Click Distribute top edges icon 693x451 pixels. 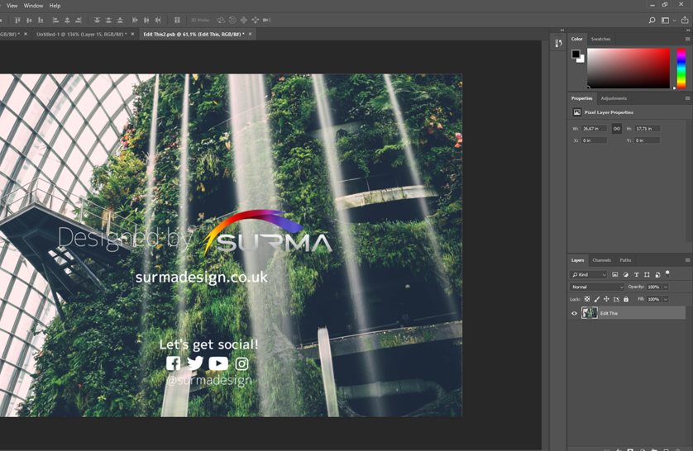click(x=97, y=20)
